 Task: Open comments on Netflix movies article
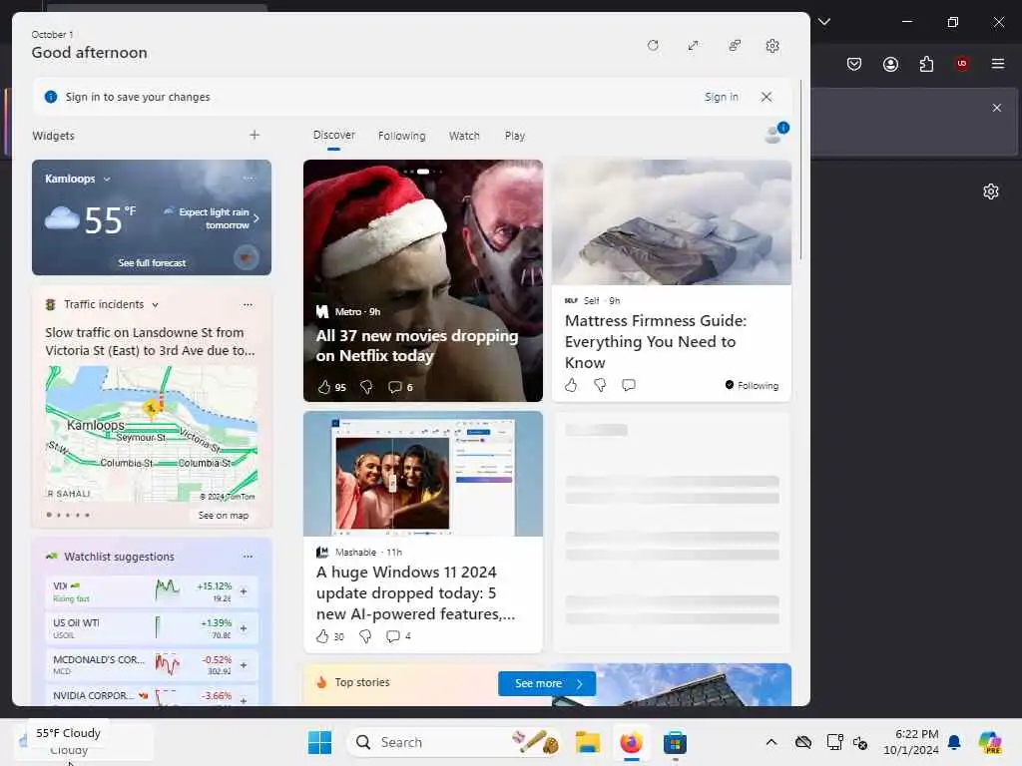395,387
